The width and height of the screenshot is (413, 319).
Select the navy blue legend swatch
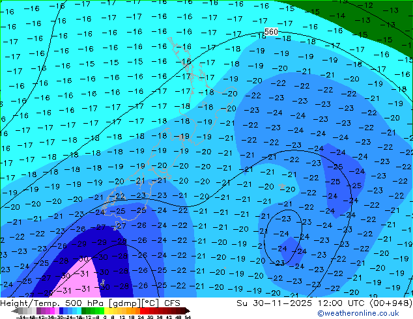click(61, 311)
